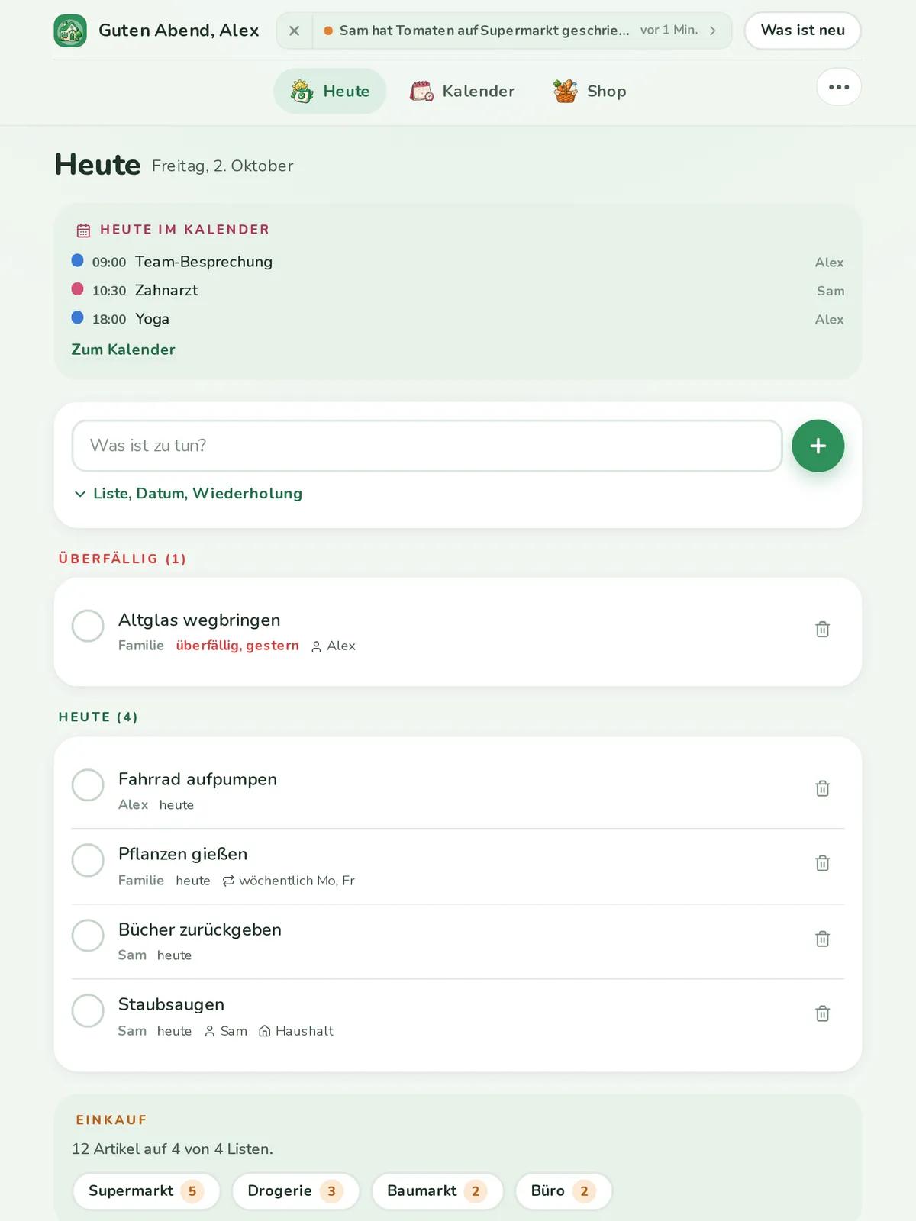Mark Pflanzen gießen as done
The image size is (916, 1221).
tap(88, 860)
